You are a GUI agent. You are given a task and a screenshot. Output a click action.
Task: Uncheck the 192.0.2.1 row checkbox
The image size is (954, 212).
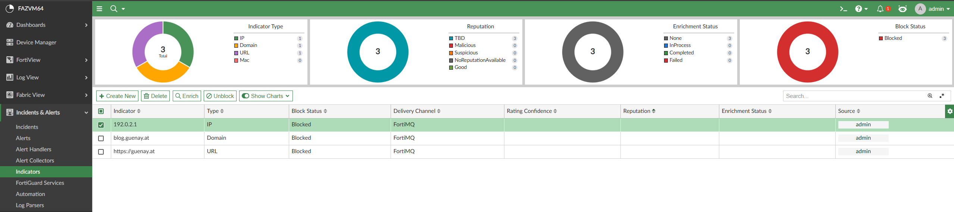pos(101,125)
